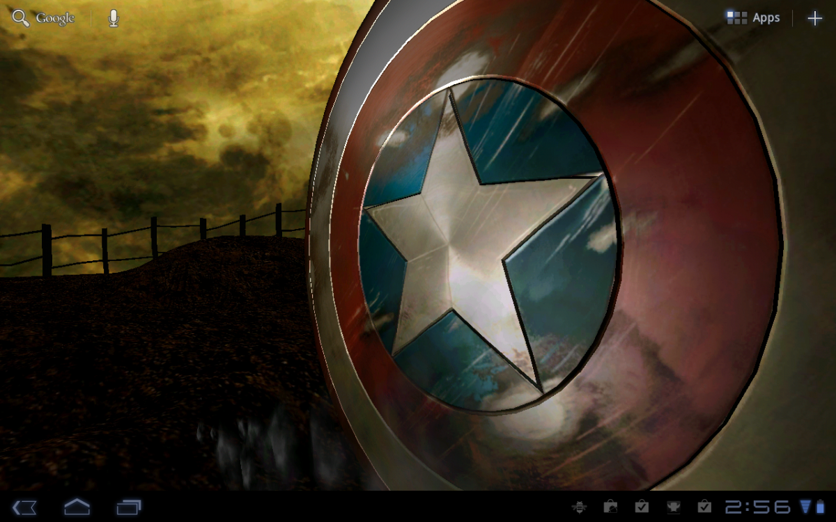Open Google search via the Google label
The width and height of the screenshot is (836, 522).
[55, 19]
